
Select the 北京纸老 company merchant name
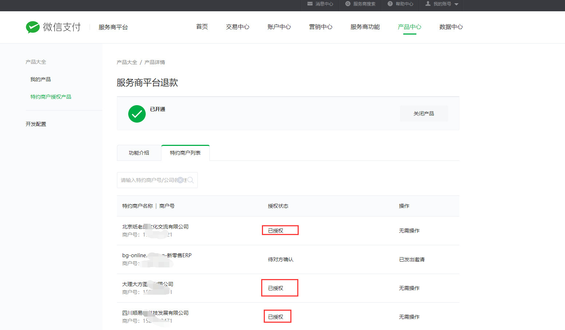click(155, 227)
